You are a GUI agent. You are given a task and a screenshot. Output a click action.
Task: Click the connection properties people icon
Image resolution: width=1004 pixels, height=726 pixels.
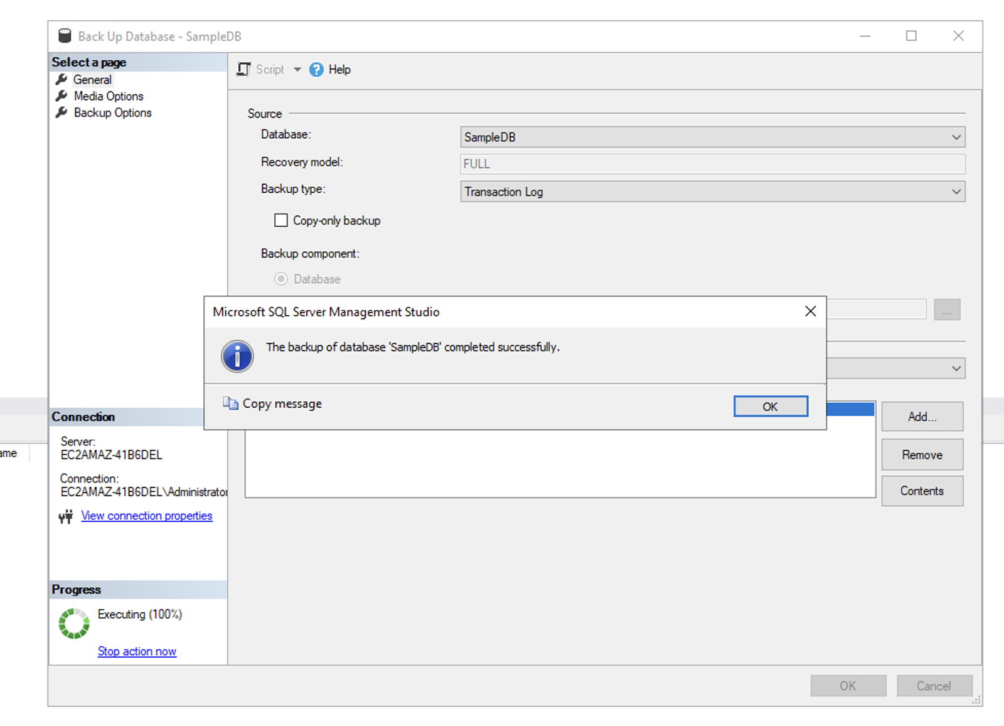(x=65, y=516)
